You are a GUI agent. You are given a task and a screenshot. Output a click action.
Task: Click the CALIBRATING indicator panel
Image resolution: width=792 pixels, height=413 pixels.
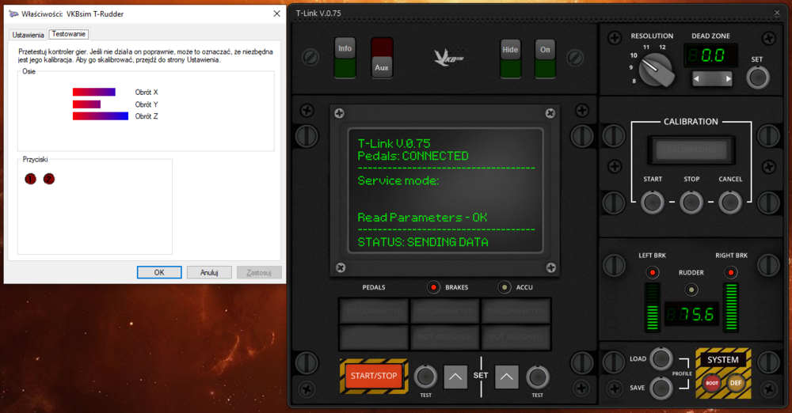coord(691,150)
